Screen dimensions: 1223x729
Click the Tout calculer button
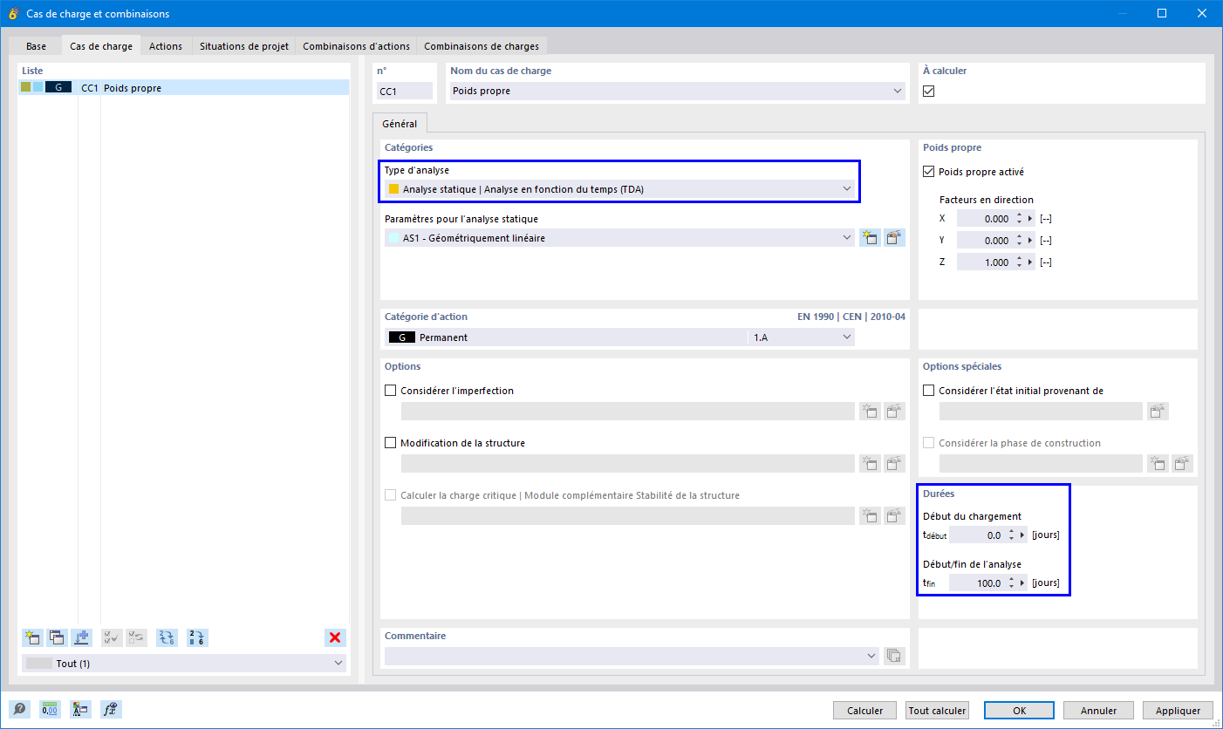937,711
